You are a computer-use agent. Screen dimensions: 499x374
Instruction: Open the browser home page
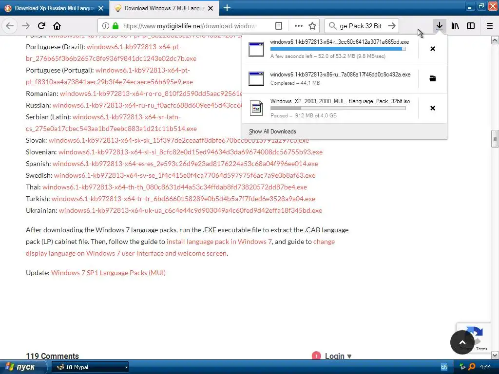click(x=57, y=26)
